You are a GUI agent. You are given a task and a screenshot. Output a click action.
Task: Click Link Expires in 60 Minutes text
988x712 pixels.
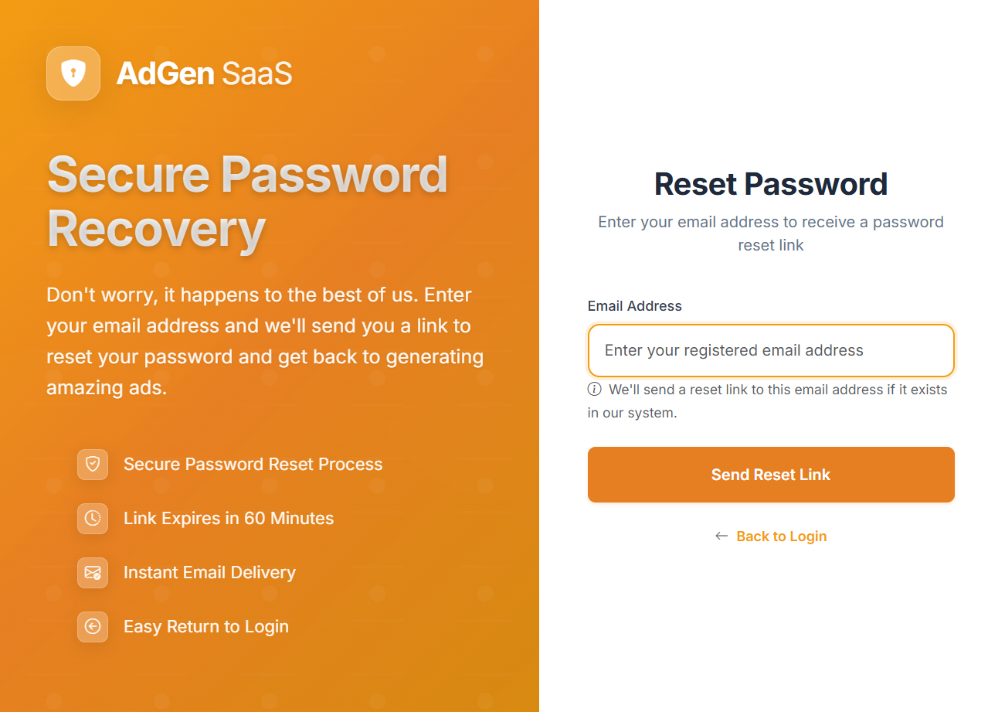(x=229, y=519)
